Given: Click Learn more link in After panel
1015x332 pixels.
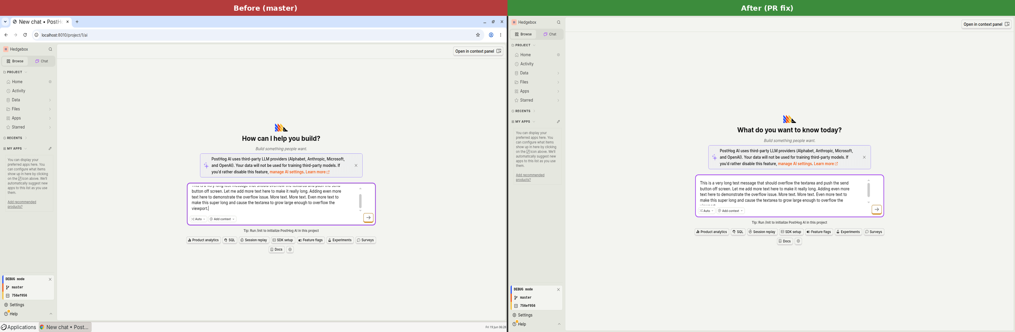Looking at the screenshot, I should point(826,164).
